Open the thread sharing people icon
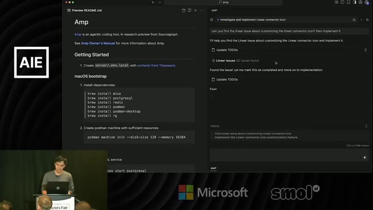 [354, 20]
